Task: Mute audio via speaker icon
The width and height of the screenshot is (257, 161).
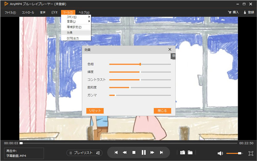Action: (x=220, y=153)
